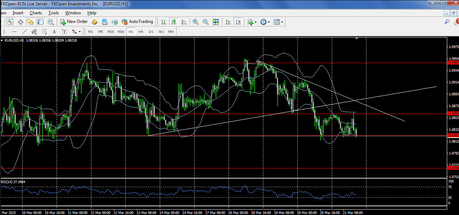Open the search magnifier icon
This screenshot has height=215, width=459.
[x=447, y=22]
